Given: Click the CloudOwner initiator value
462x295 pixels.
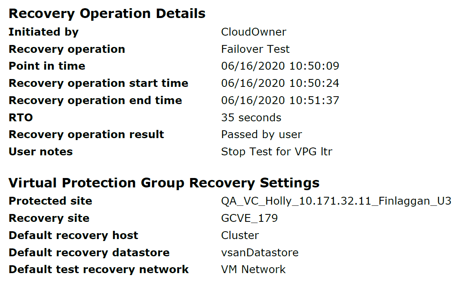Looking at the screenshot, I should click(x=254, y=32).
